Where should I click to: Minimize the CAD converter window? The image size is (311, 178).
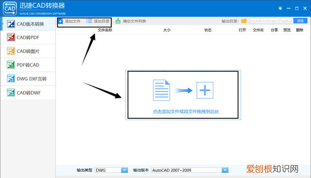pyautogui.click(x=289, y=8)
